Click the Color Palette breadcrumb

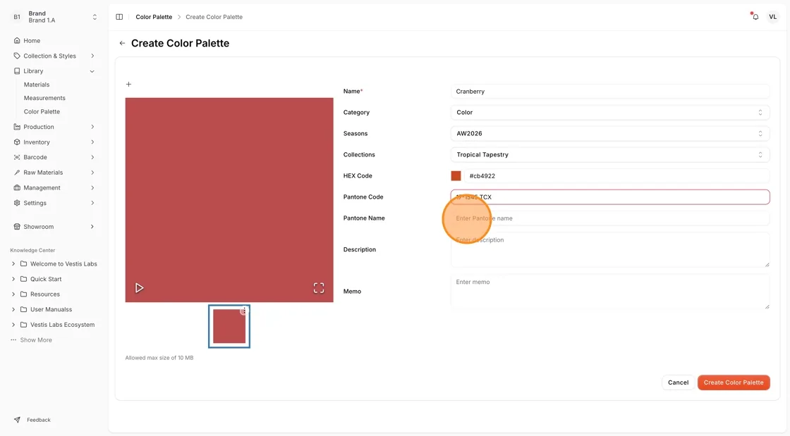[x=154, y=17]
